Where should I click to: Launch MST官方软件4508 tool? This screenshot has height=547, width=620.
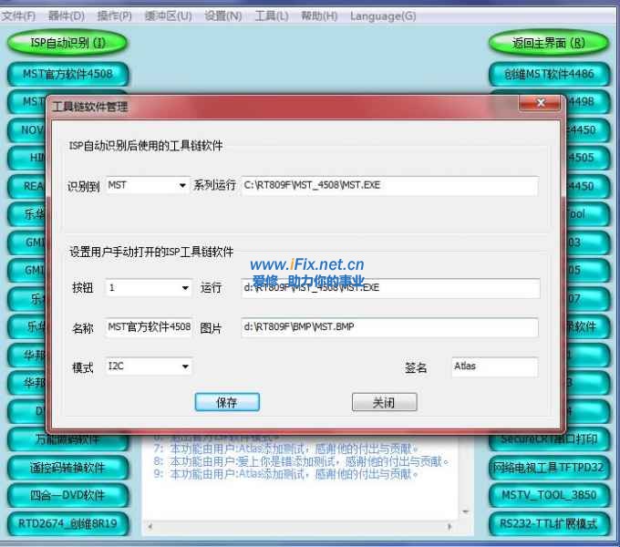pos(68,74)
